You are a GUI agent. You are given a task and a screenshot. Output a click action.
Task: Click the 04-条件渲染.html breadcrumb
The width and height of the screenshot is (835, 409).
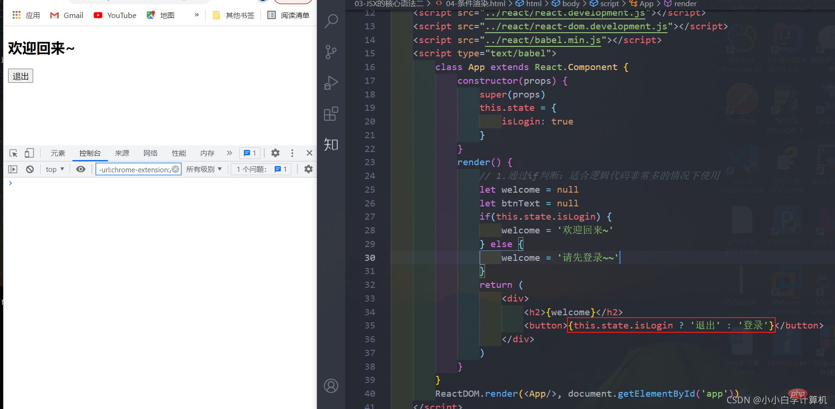[471, 4]
